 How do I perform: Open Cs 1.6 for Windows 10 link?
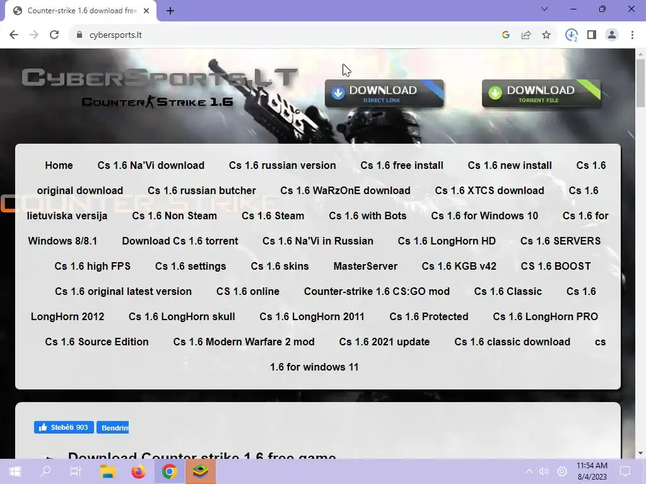[x=484, y=216]
